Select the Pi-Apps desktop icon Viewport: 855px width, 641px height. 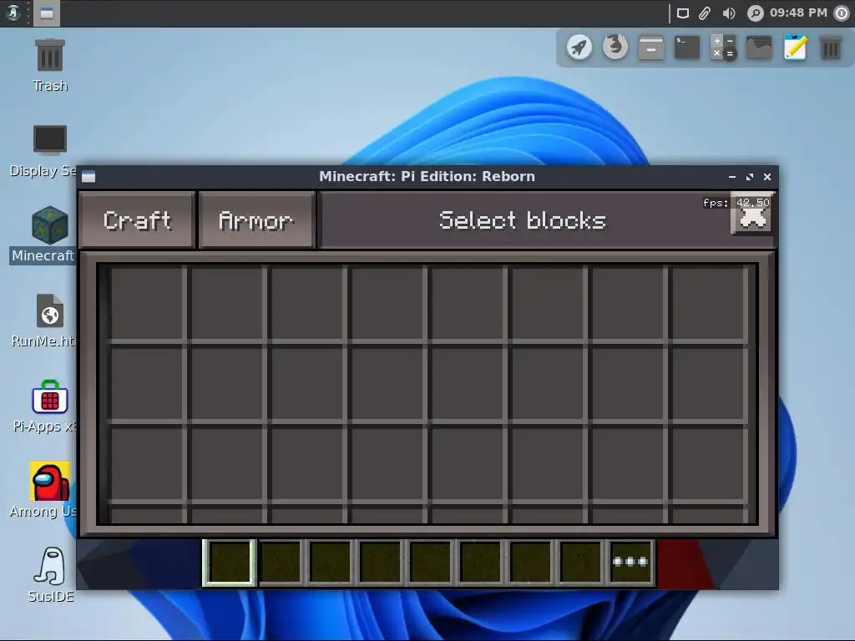[46, 406]
